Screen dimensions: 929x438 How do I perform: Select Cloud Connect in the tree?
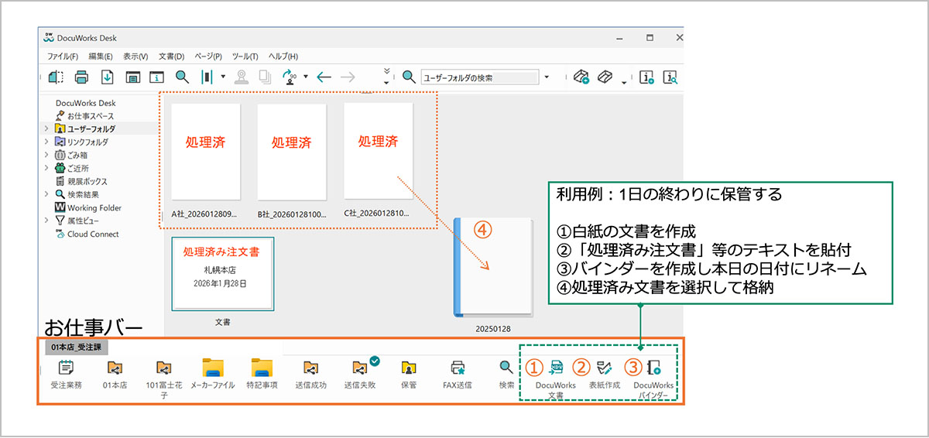click(87, 234)
